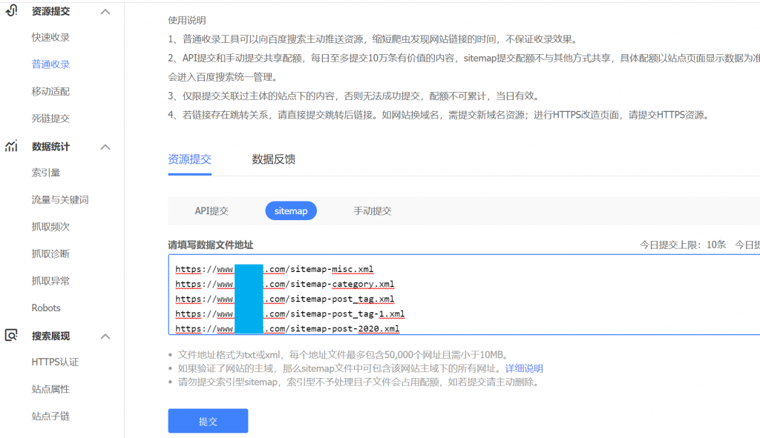Go to 死链提交 page
Image resolution: width=760 pixels, height=438 pixels.
pyautogui.click(x=50, y=119)
